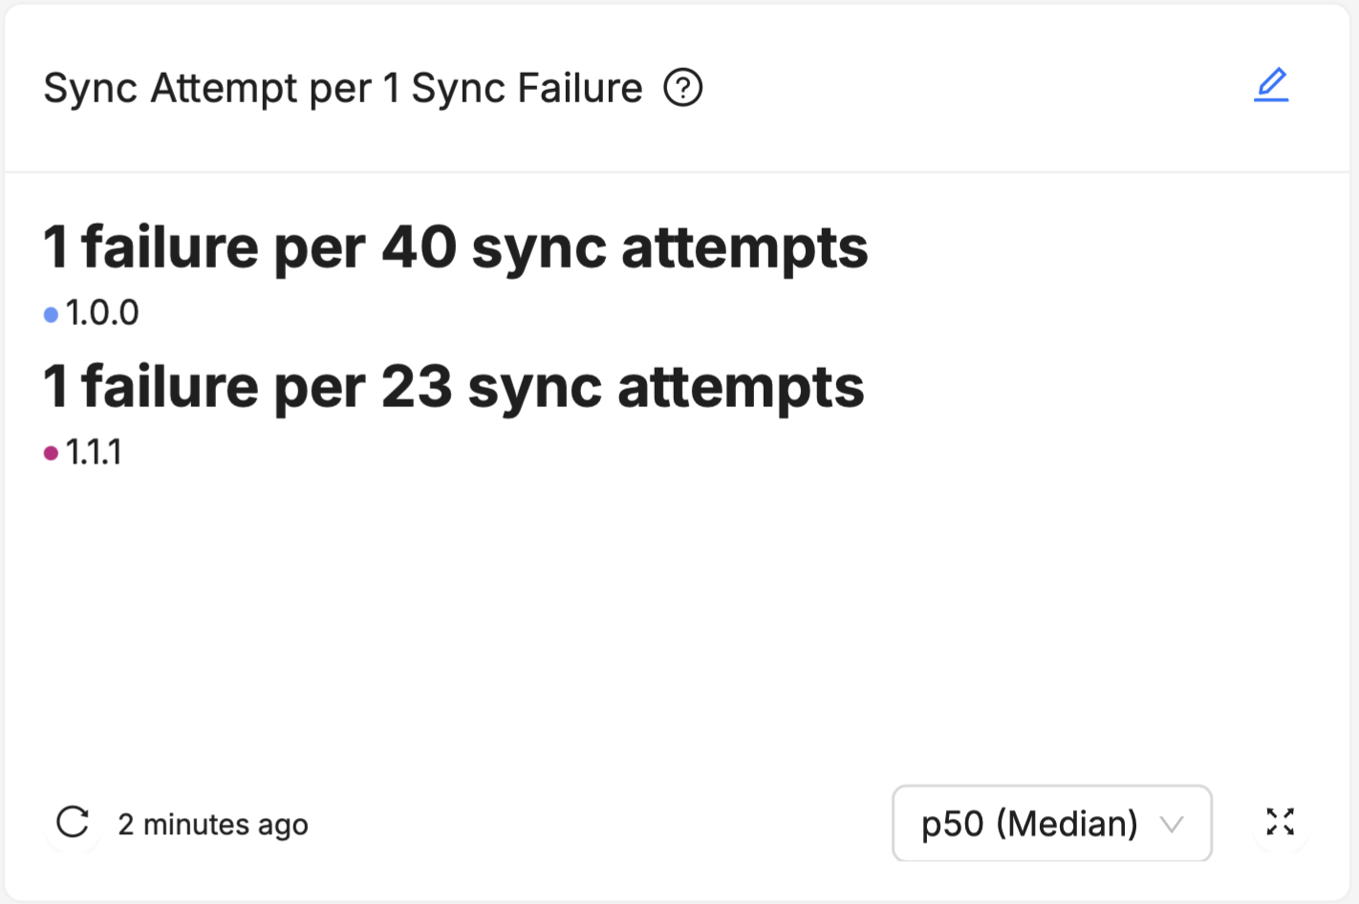Click the 1.1.1 version label
The width and height of the screenshot is (1359, 904).
click(x=93, y=451)
